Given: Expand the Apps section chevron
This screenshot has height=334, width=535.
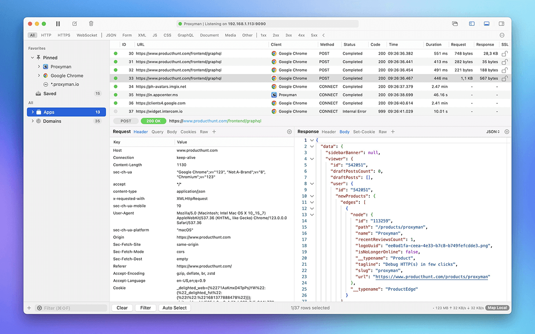Looking at the screenshot, I should coord(33,112).
